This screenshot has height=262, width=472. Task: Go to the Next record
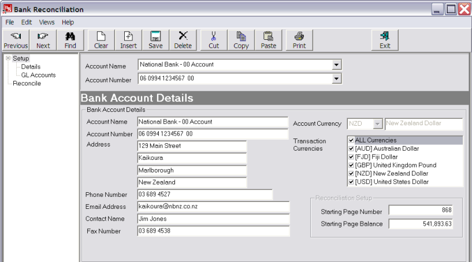43,40
